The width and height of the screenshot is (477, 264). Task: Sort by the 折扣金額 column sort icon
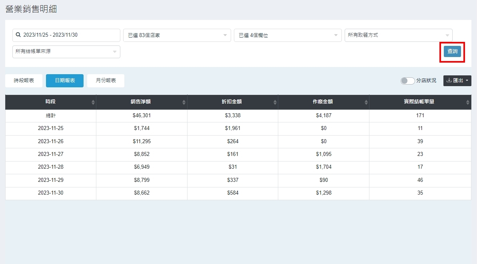pyautogui.click(x=275, y=102)
